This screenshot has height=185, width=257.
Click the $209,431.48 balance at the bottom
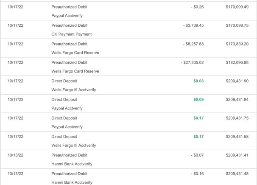[x=237, y=174]
